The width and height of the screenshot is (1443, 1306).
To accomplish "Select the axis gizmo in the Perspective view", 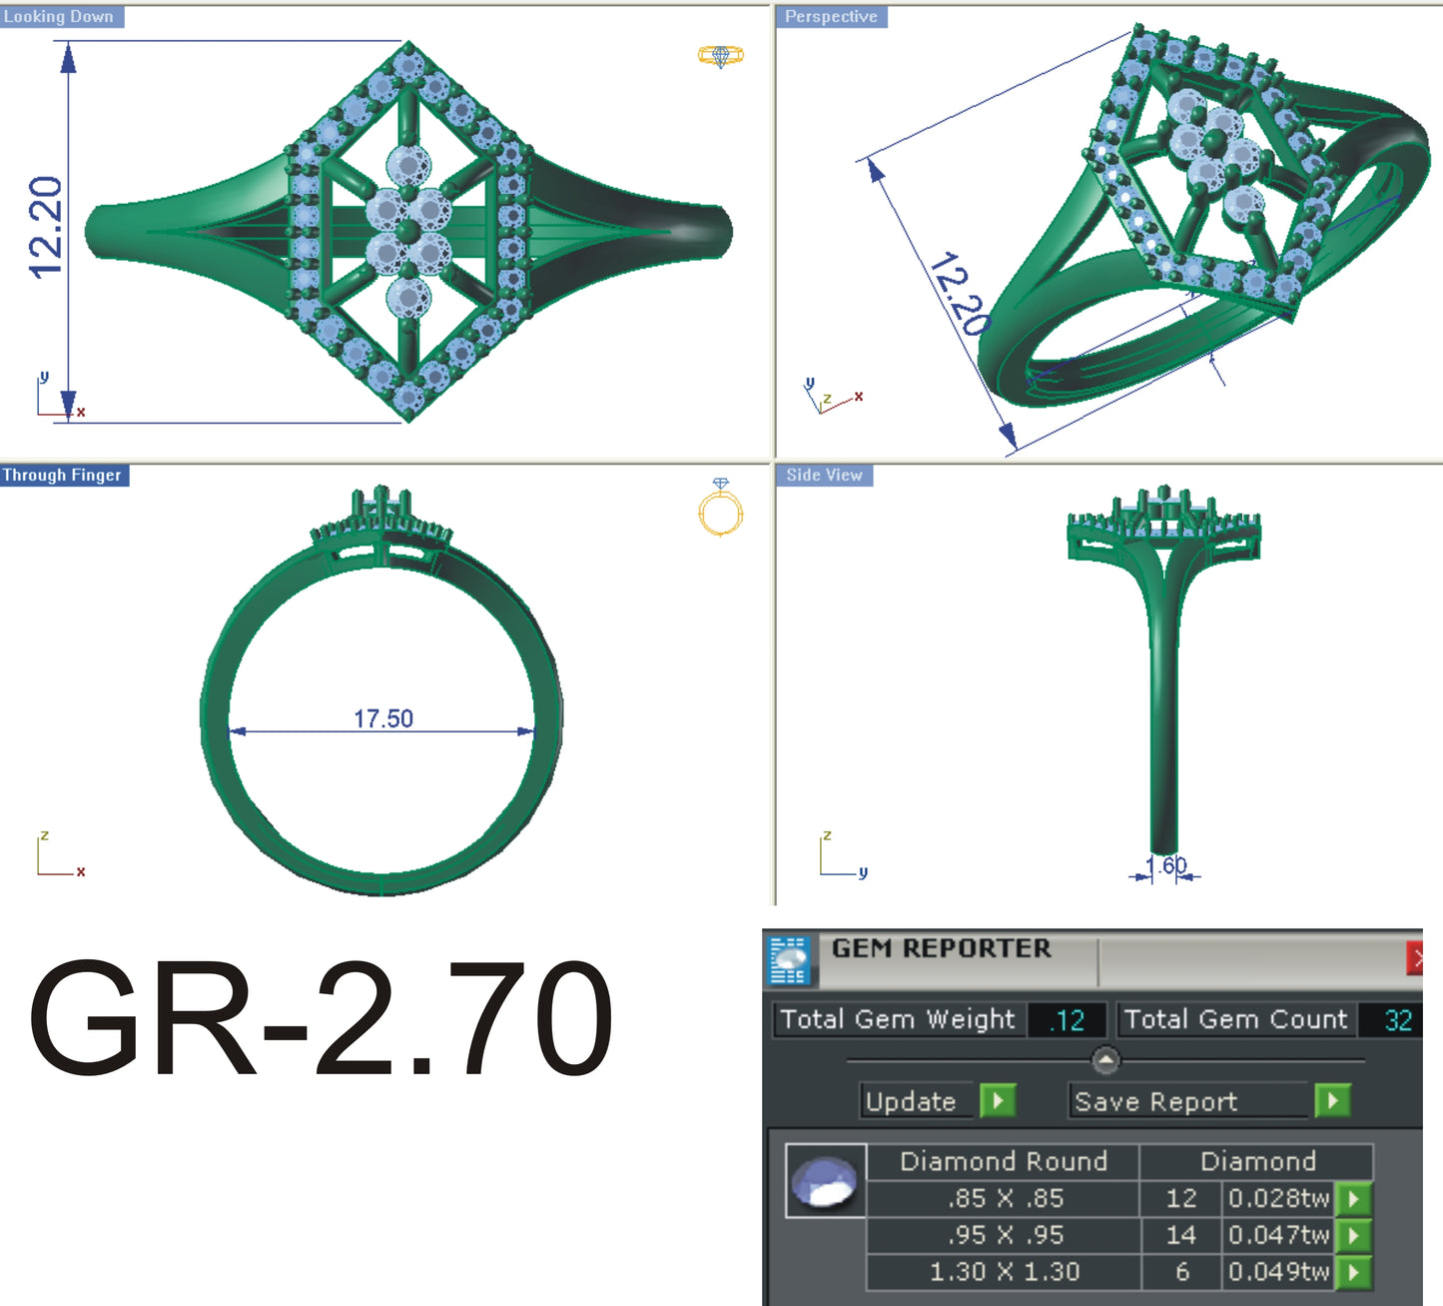I will tap(829, 393).
